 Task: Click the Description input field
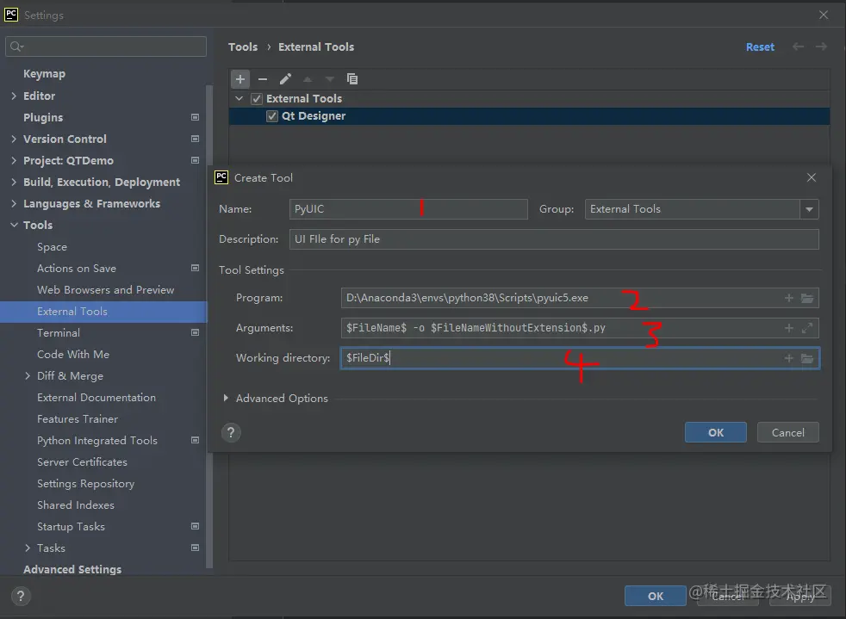554,238
